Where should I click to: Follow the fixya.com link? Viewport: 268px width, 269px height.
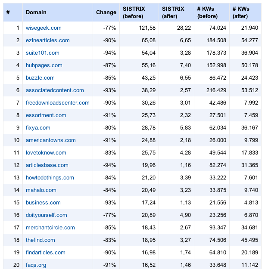tap(38, 128)
